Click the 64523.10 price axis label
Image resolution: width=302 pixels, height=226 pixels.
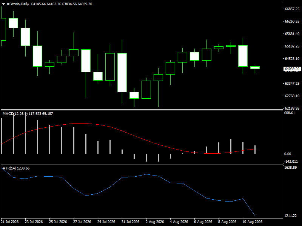click(292, 59)
